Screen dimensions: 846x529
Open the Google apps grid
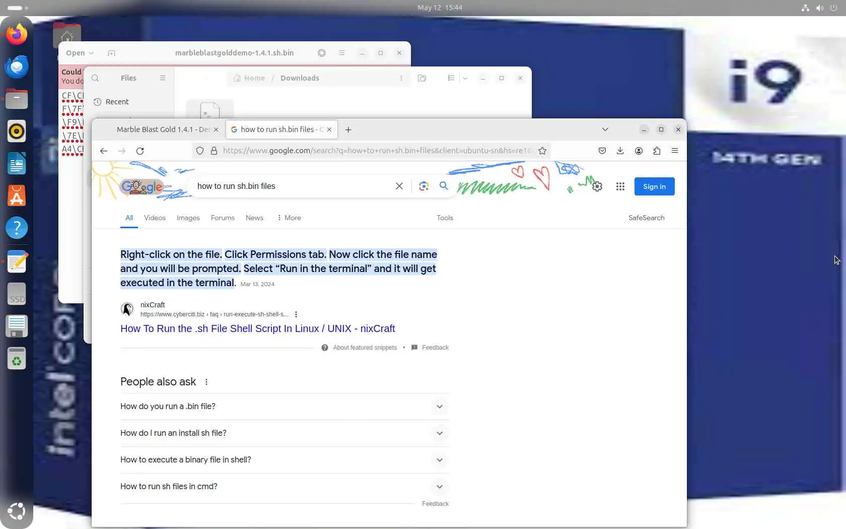620,186
